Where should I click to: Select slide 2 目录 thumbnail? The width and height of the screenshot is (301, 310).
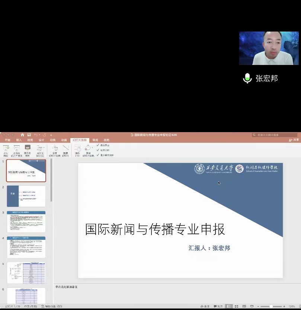[x=26, y=196]
